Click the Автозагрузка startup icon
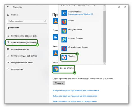Viewport: 133px width, 108px height. point(8,69)
